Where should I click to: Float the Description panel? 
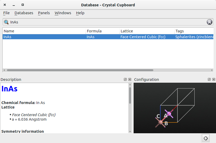tap(125, 79)
